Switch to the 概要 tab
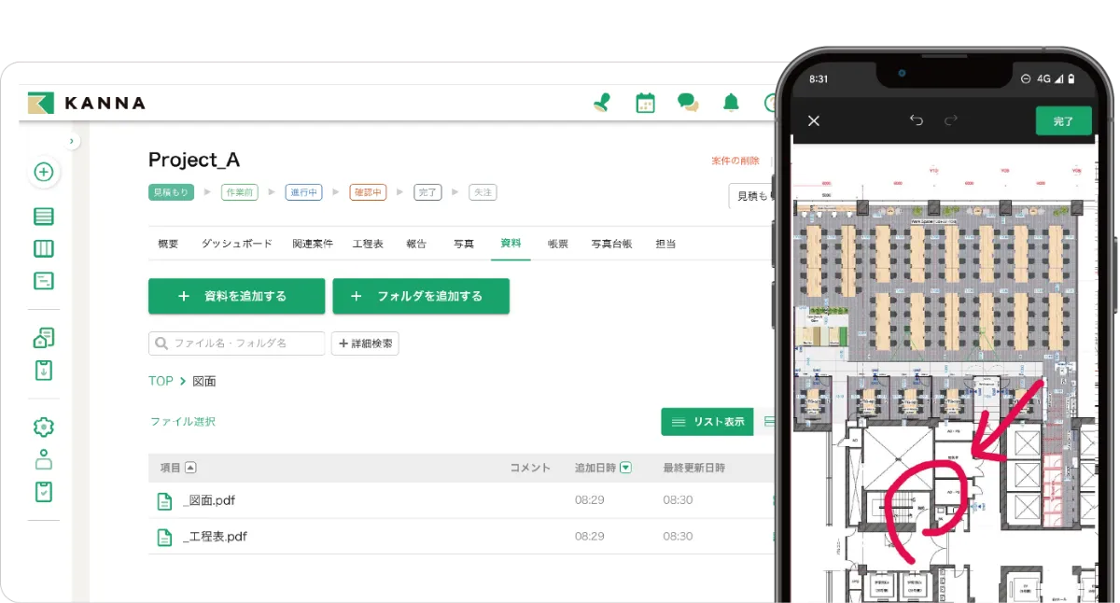 coord(168,244)
